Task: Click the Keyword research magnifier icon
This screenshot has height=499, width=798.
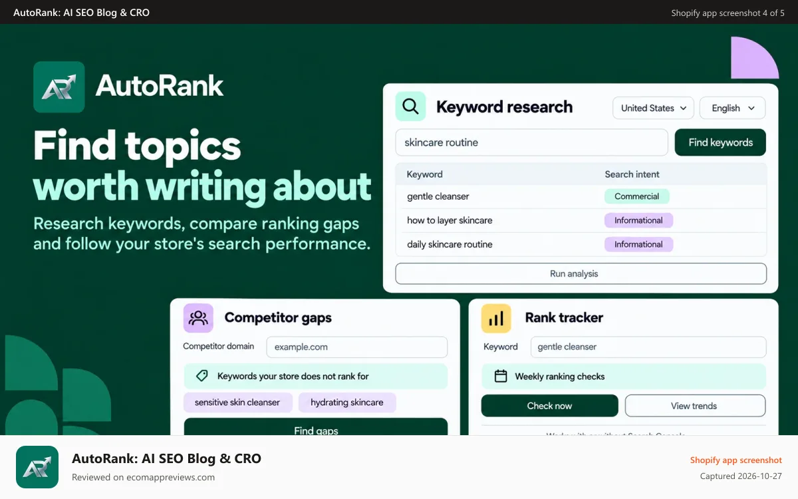Action: [x=410, y=106]
